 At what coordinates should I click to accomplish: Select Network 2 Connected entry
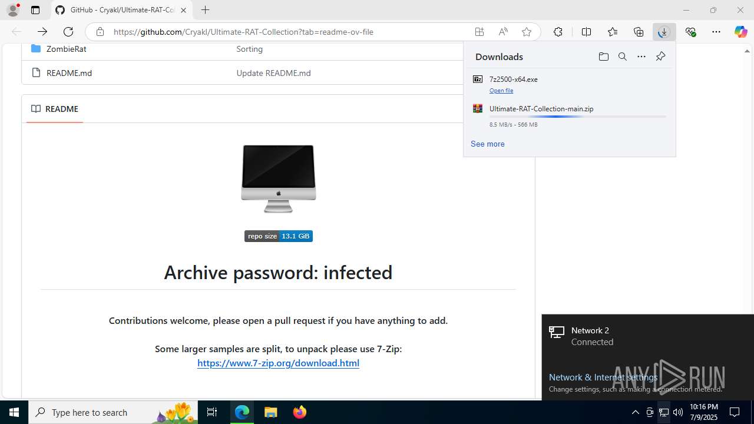(648, 336)
